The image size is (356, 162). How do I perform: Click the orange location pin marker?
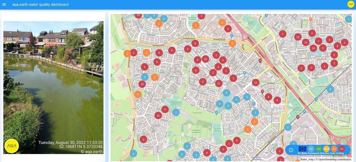tap(311, 20)
